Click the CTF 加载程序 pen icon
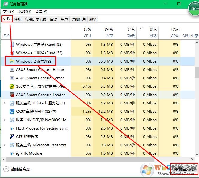199x178 pixels. [x=12, y=137]
